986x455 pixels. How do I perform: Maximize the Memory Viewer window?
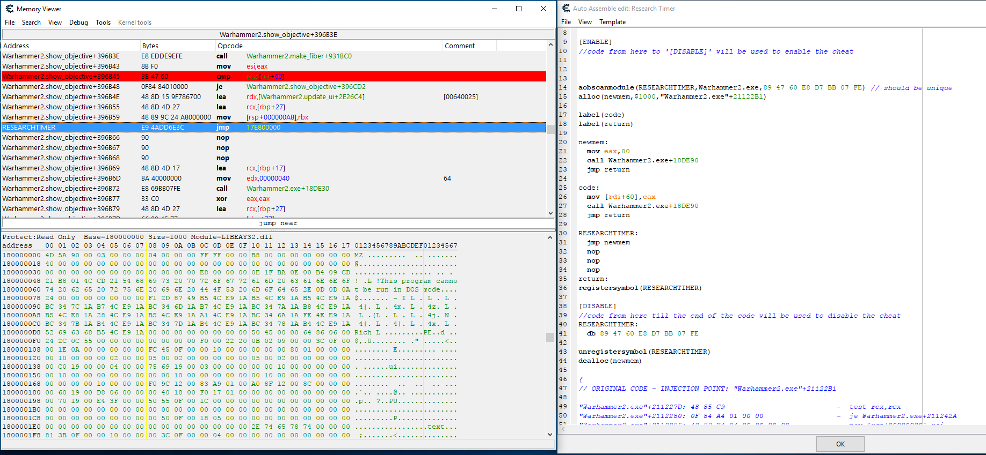[519, 9]
